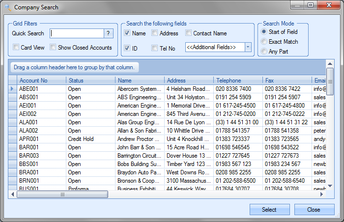Tick the Show Closed Accounts checkbox
Image resolution: width=344 pixels, height=222 pixels.
tap(53, 48)
